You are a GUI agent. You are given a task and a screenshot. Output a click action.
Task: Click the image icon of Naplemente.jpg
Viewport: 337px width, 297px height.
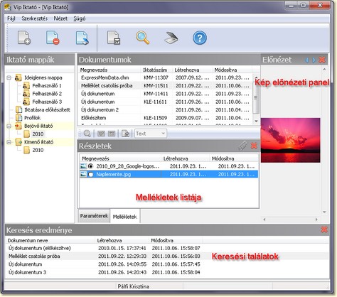[x=83, y=174]
